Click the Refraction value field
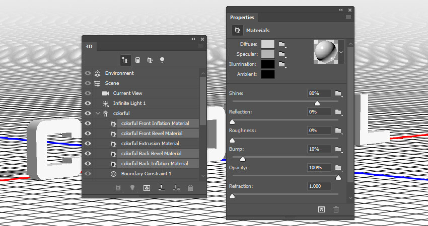The height and width of the screenshot is (226, 428). [319, 186]
